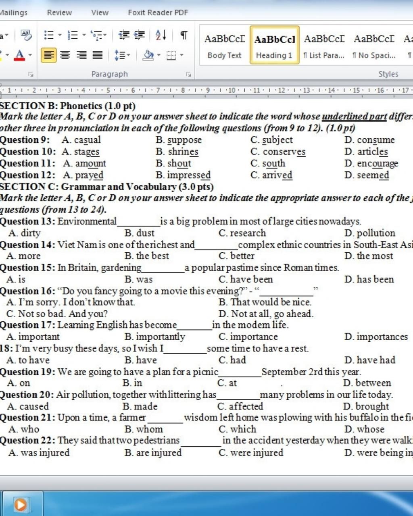Align the text to the right
The height and width of the screenshot is (516, 413).
click(x=81, y=55)
